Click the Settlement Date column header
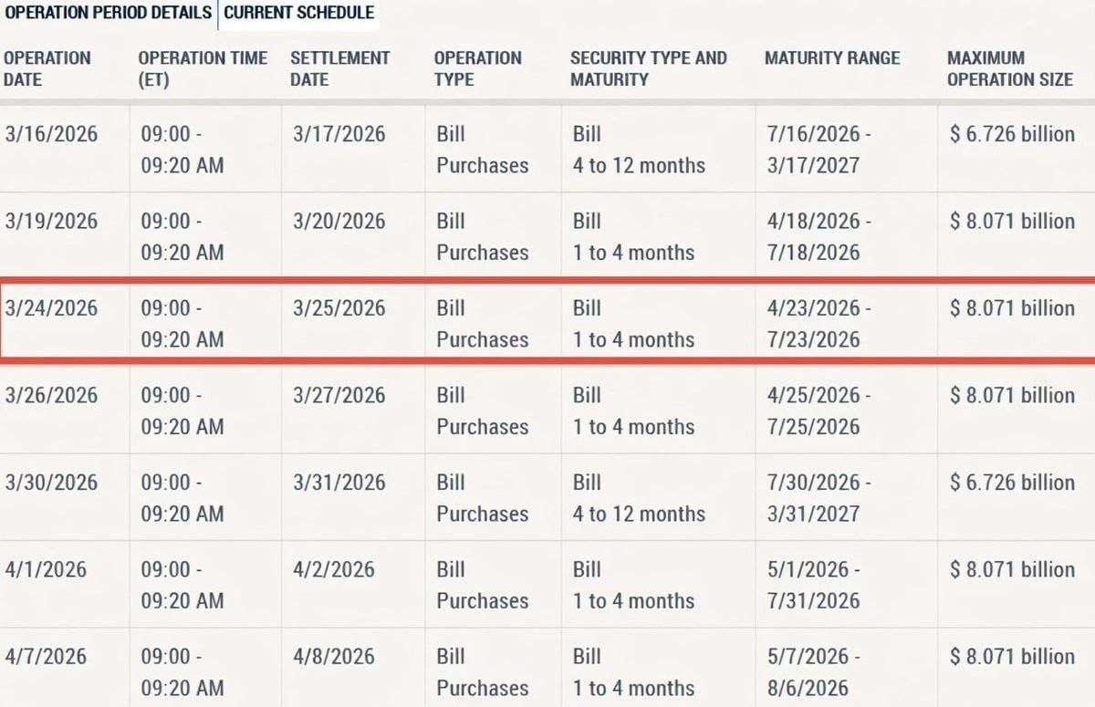The image size is (1095, 707). coord(339,68)
